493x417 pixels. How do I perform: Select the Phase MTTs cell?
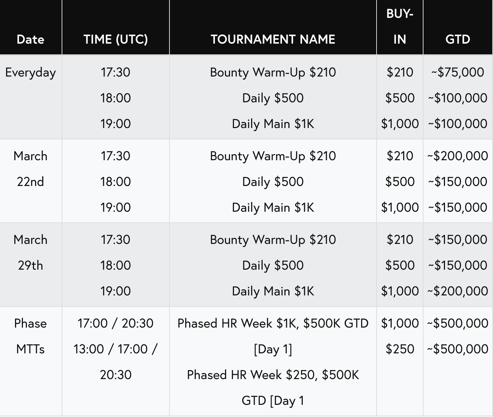tap(30, 336)
